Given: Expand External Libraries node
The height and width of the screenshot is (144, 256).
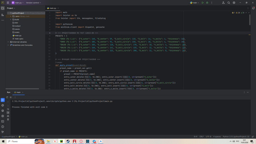Looking at the screenshot, I should [8, 42].
